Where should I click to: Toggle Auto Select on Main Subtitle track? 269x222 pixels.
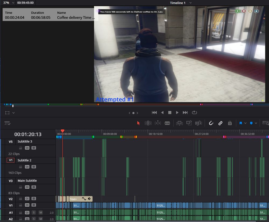27,187
